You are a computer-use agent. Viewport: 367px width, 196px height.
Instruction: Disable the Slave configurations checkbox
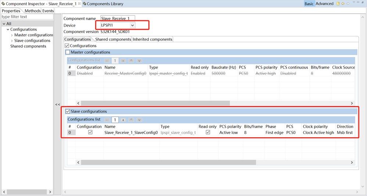[68, 111]
